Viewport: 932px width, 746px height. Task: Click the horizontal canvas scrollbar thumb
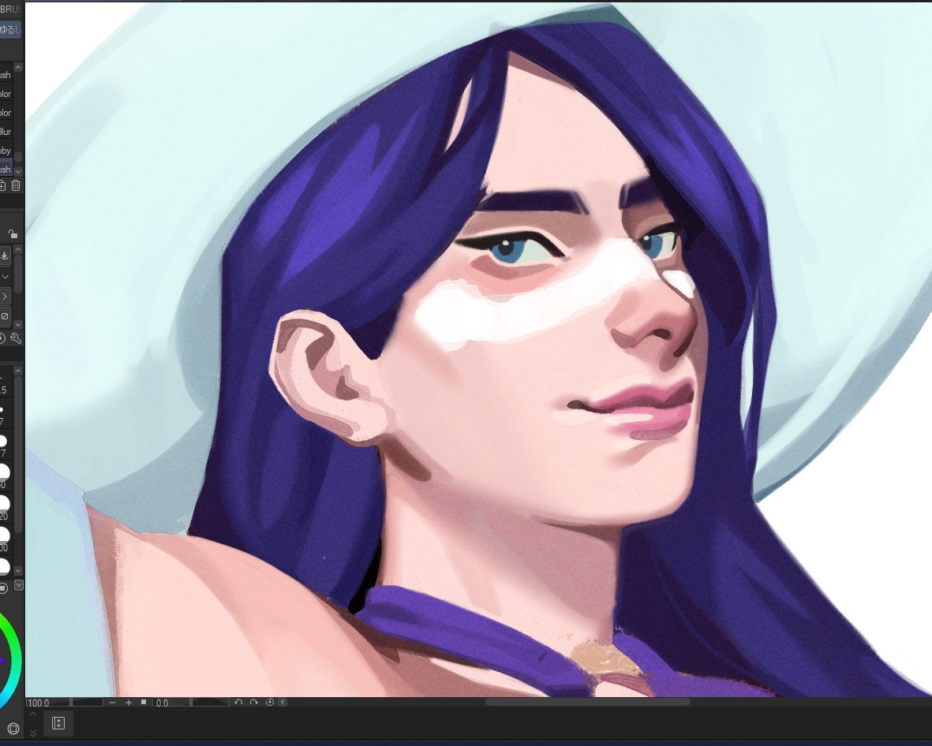coord(588,702)
